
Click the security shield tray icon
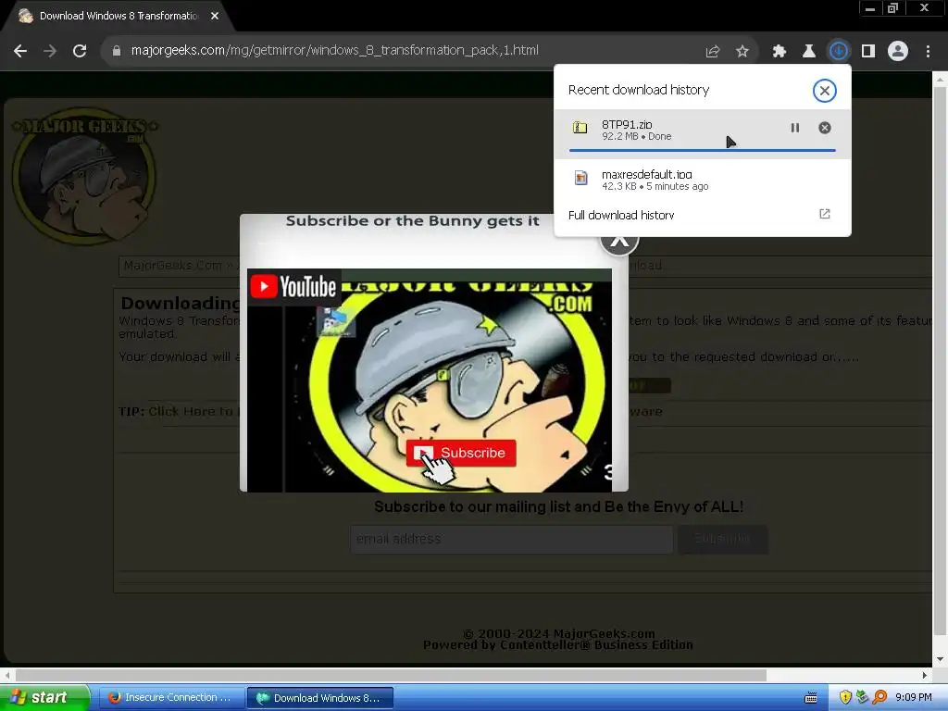(x=845, y=698)
